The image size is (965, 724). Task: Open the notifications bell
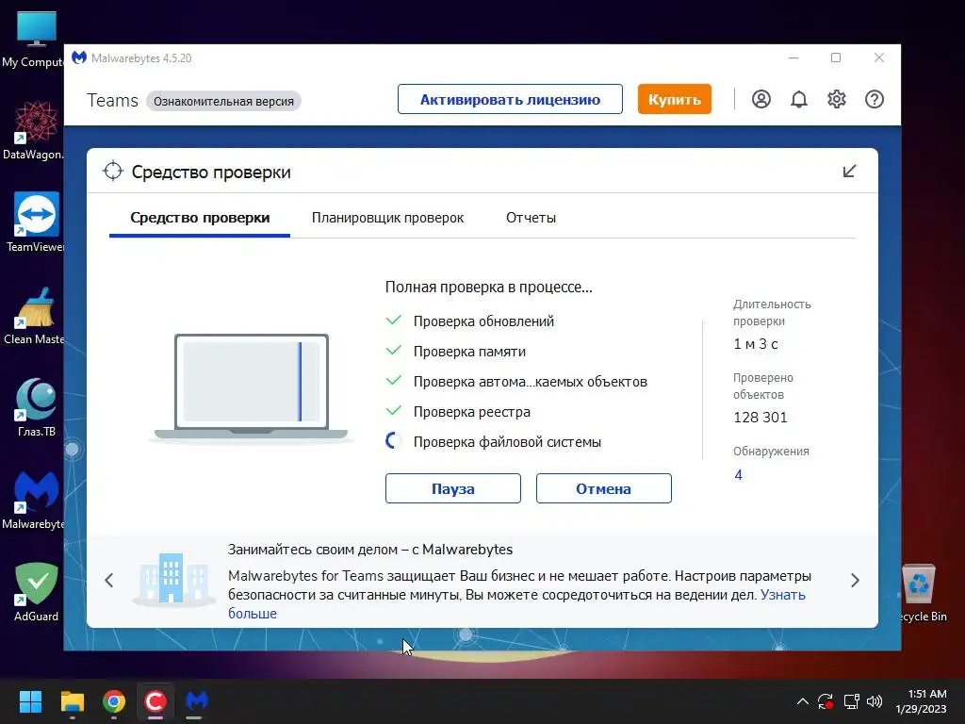click(x=799, y=99)
